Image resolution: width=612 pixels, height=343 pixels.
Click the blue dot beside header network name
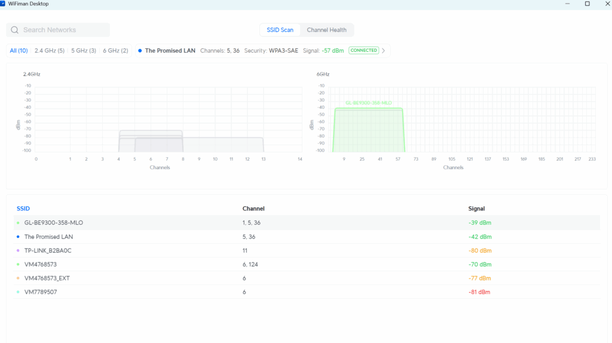[140, 51]
